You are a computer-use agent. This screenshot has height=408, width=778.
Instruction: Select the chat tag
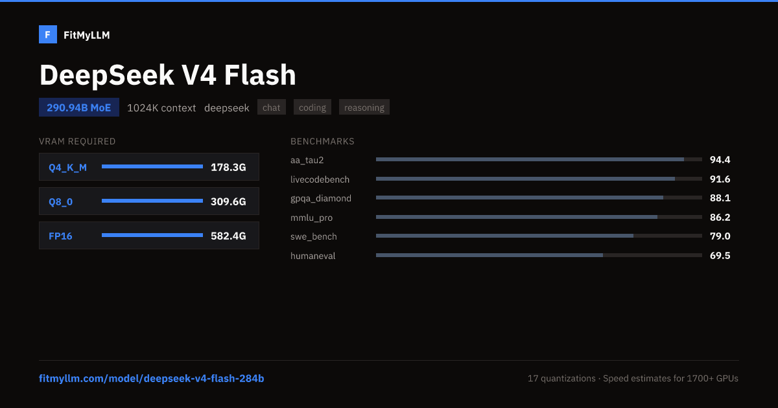point(272,108)
